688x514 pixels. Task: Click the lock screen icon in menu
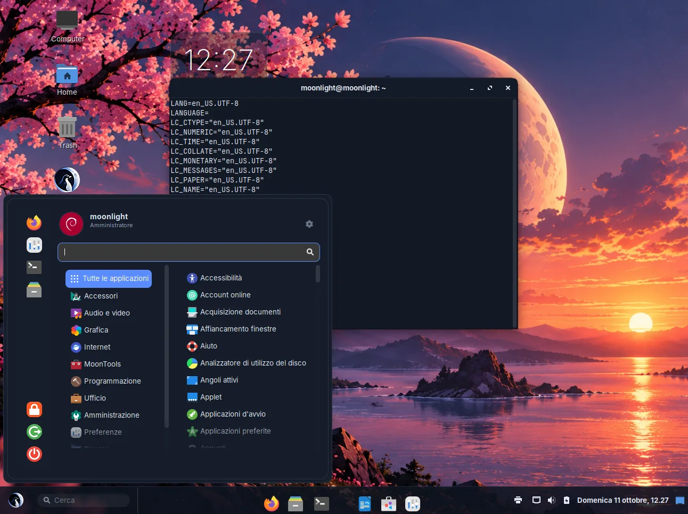pos(34,409)
